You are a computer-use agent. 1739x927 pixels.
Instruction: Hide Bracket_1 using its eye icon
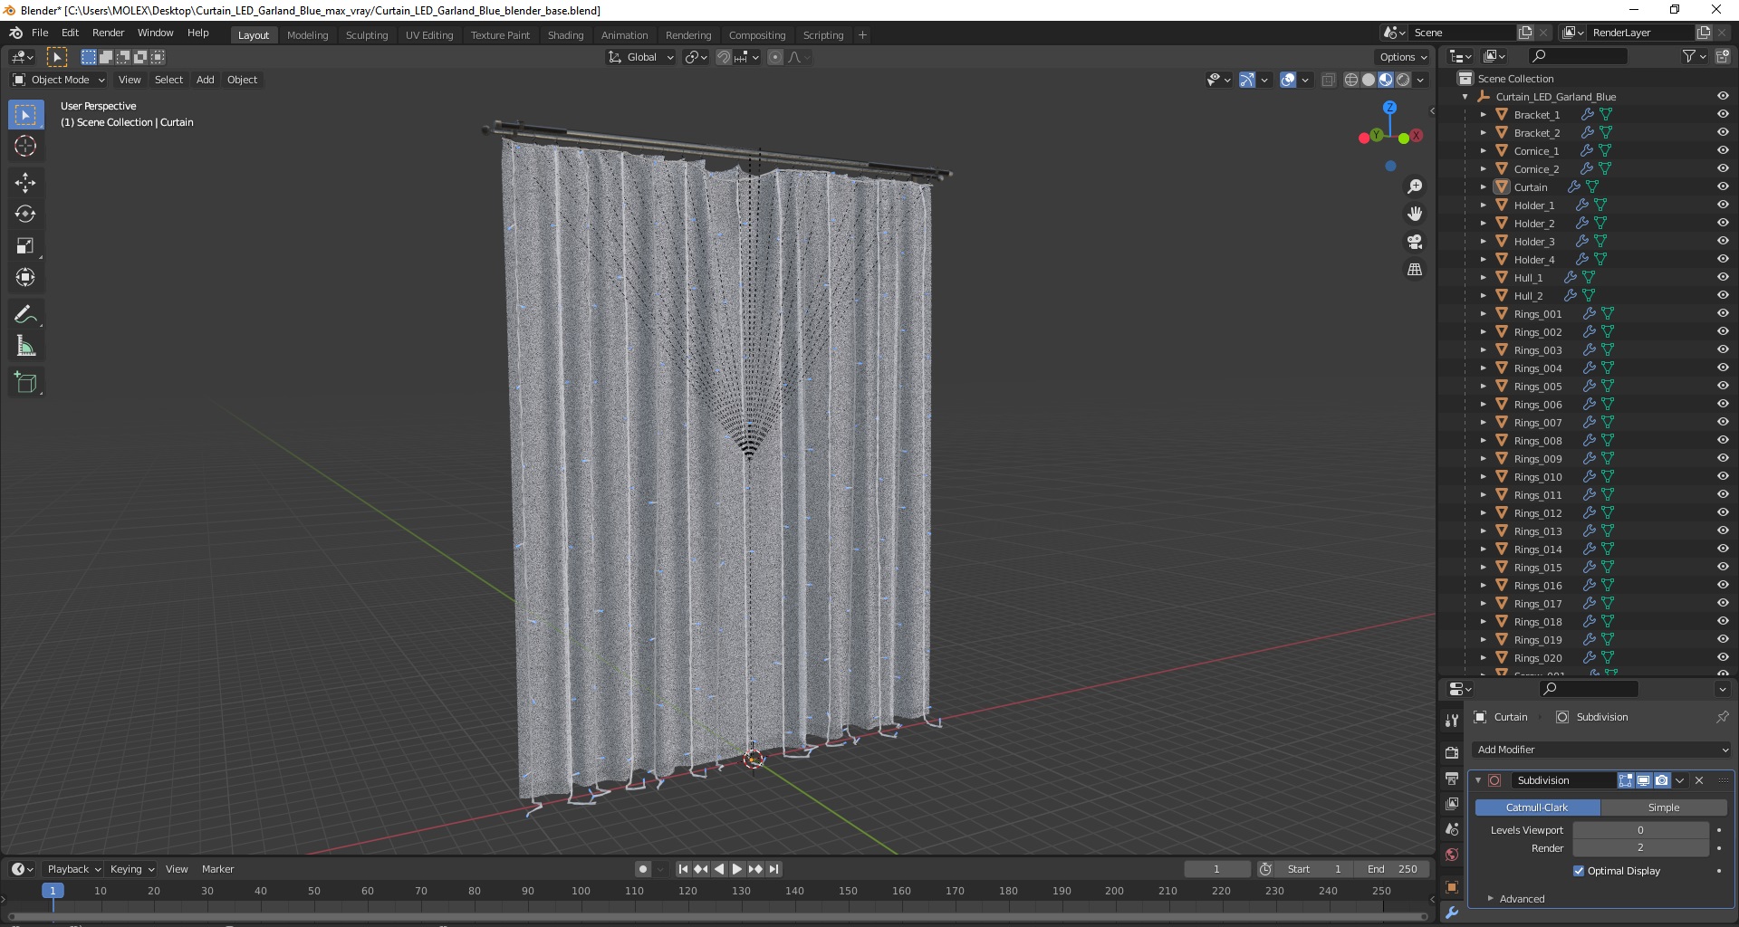pyautogui.click(x=1723, y=114)
